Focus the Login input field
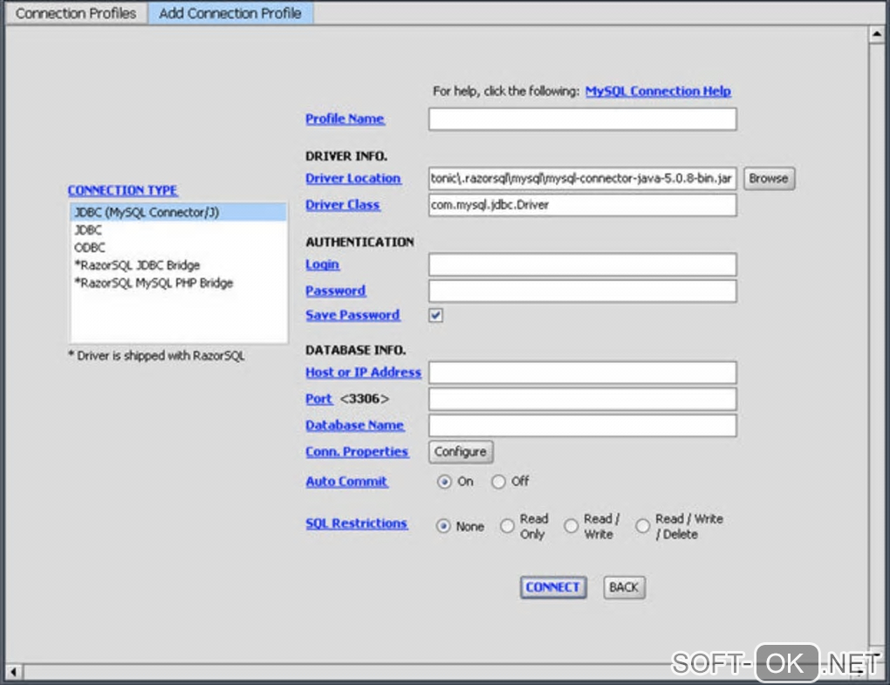Image resolution: width=890 pixels, height=685 pixels. [x=582, y=265]
